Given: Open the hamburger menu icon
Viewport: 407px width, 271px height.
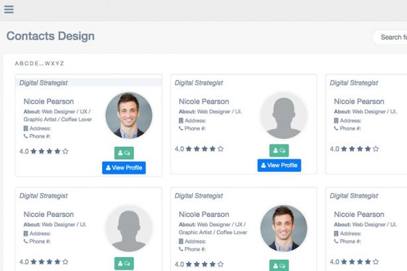Looking at the screenshot, I should click(9, 9).
